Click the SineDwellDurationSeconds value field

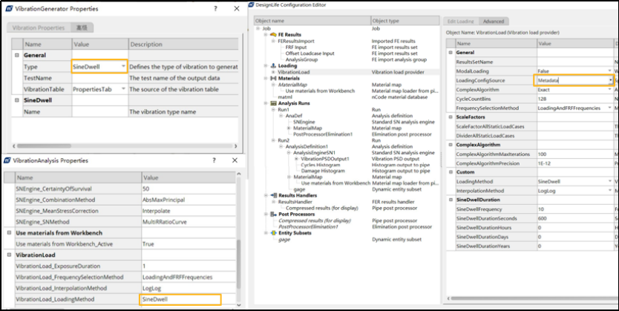coord(571,218)
